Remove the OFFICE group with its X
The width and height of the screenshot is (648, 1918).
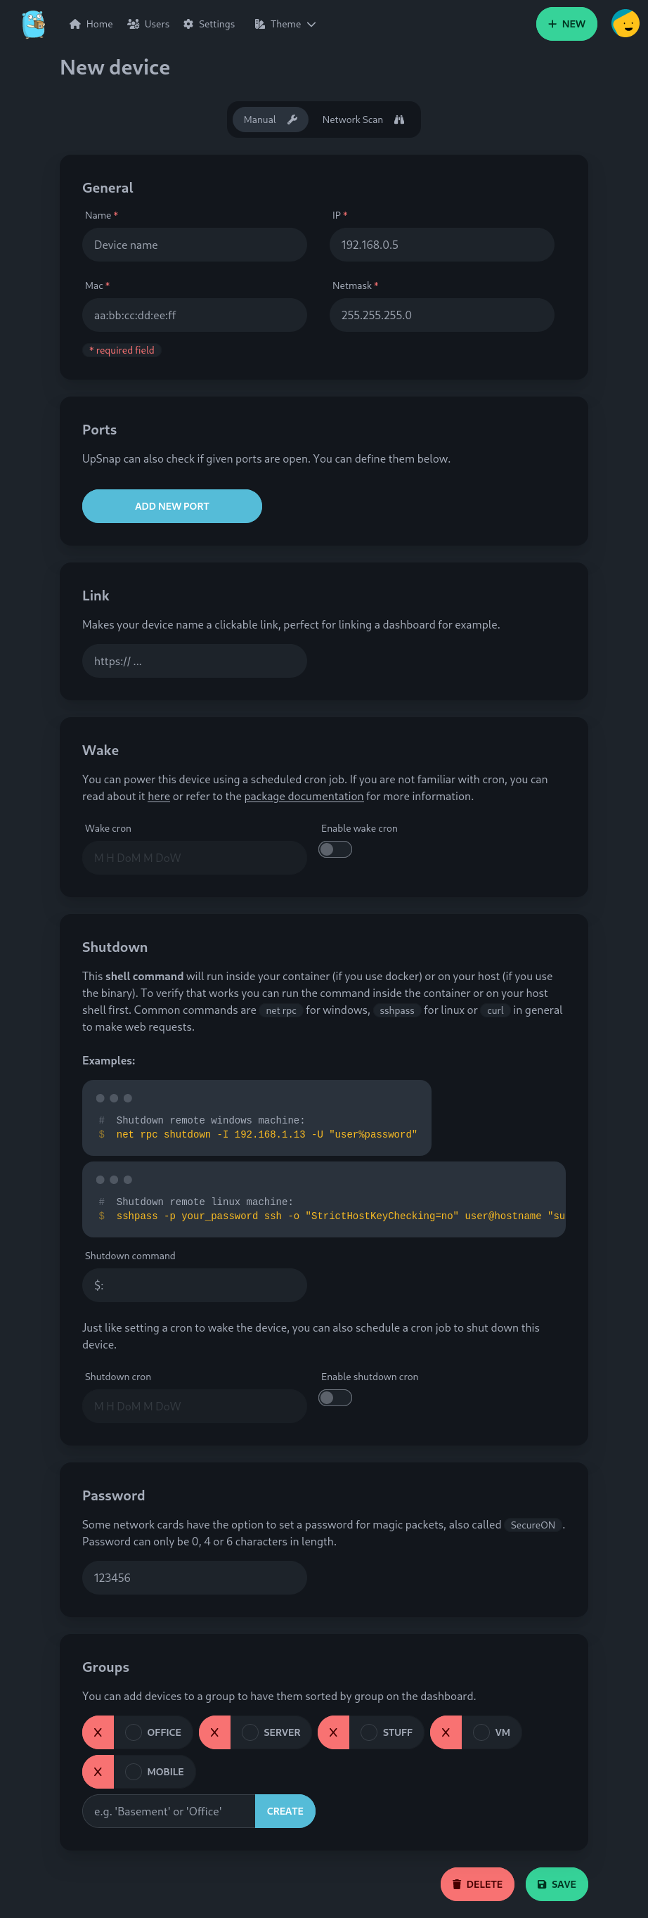98,1732
